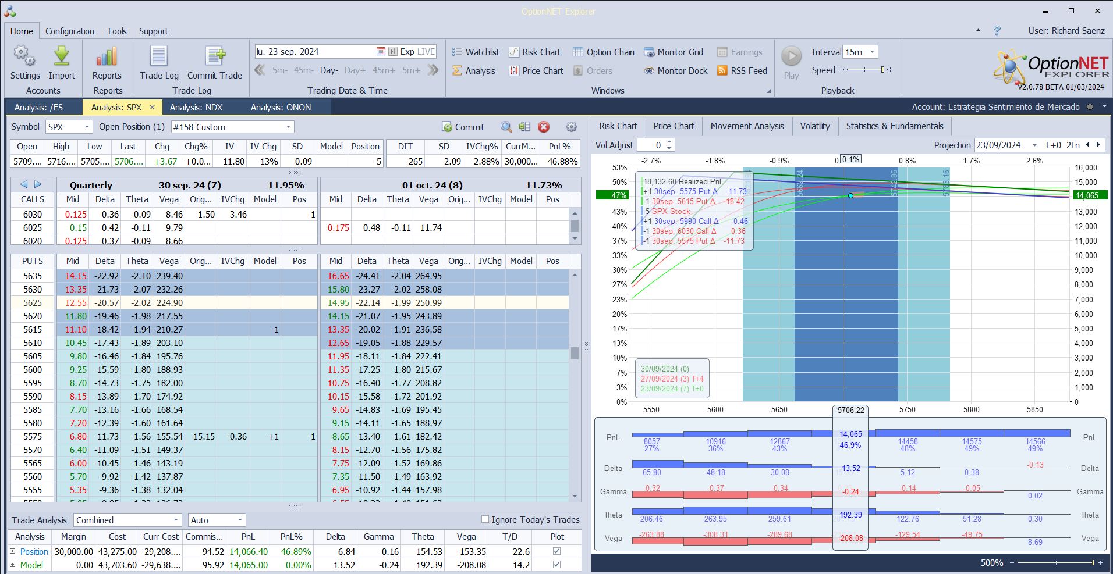Screen dimensions: 1113x574
Task: Click the Day- step back button
Action: [329, 70]
